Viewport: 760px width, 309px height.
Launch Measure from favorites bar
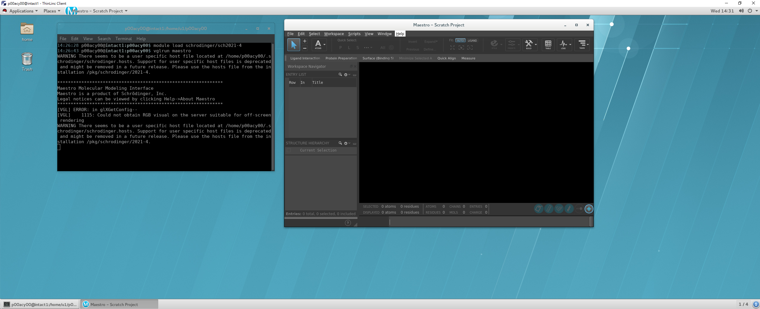(x=468, y=58)
